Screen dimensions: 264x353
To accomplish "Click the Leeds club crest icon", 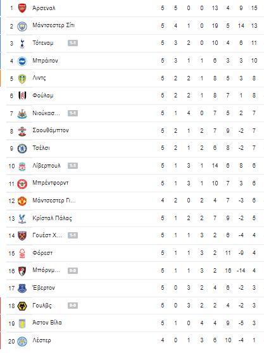I will click(x=22, y=79).
